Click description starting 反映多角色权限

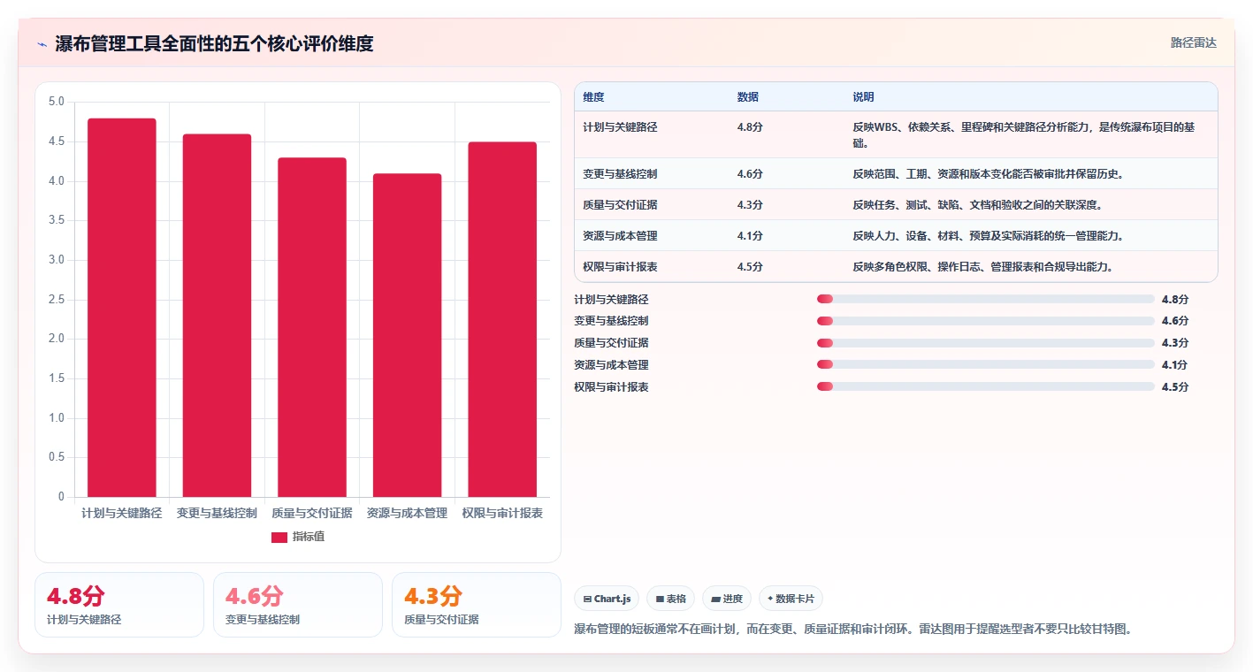[x=982, y=267]
